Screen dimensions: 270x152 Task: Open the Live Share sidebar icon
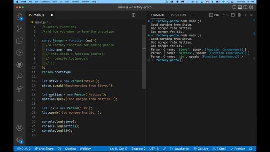(x=19, y=88)
